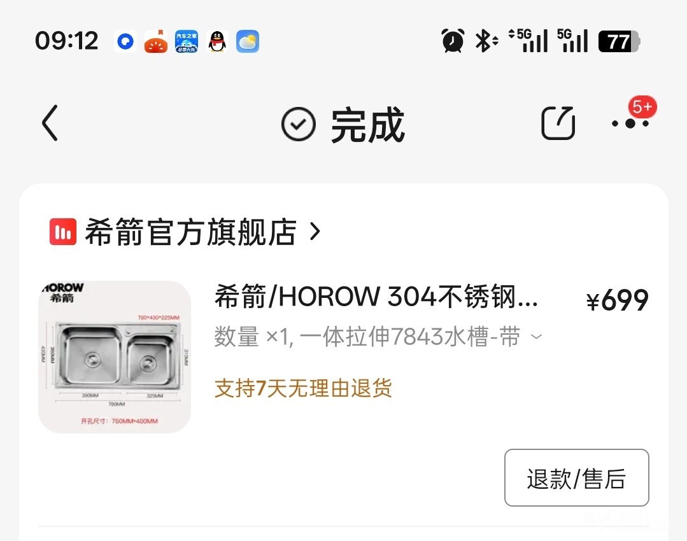
Task: Tap the QQ penguin notification icon
Action: click(217, 41)
